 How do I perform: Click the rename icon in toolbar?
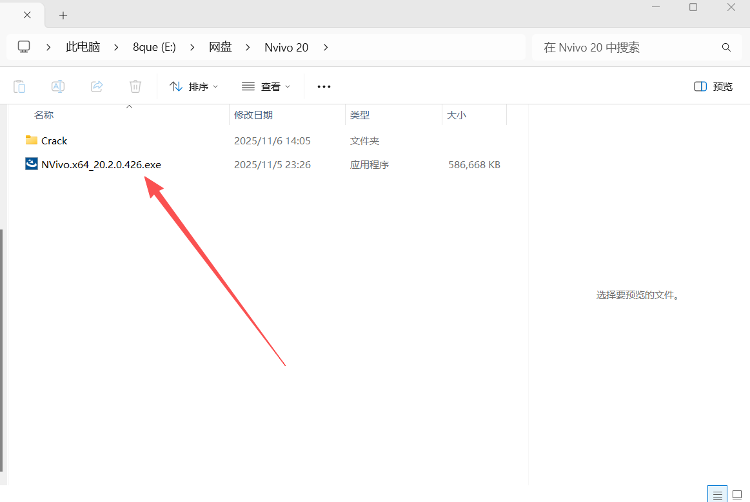point(58,86)
